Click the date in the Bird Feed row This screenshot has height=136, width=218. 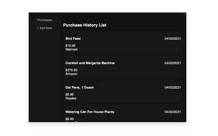(173, 38)
